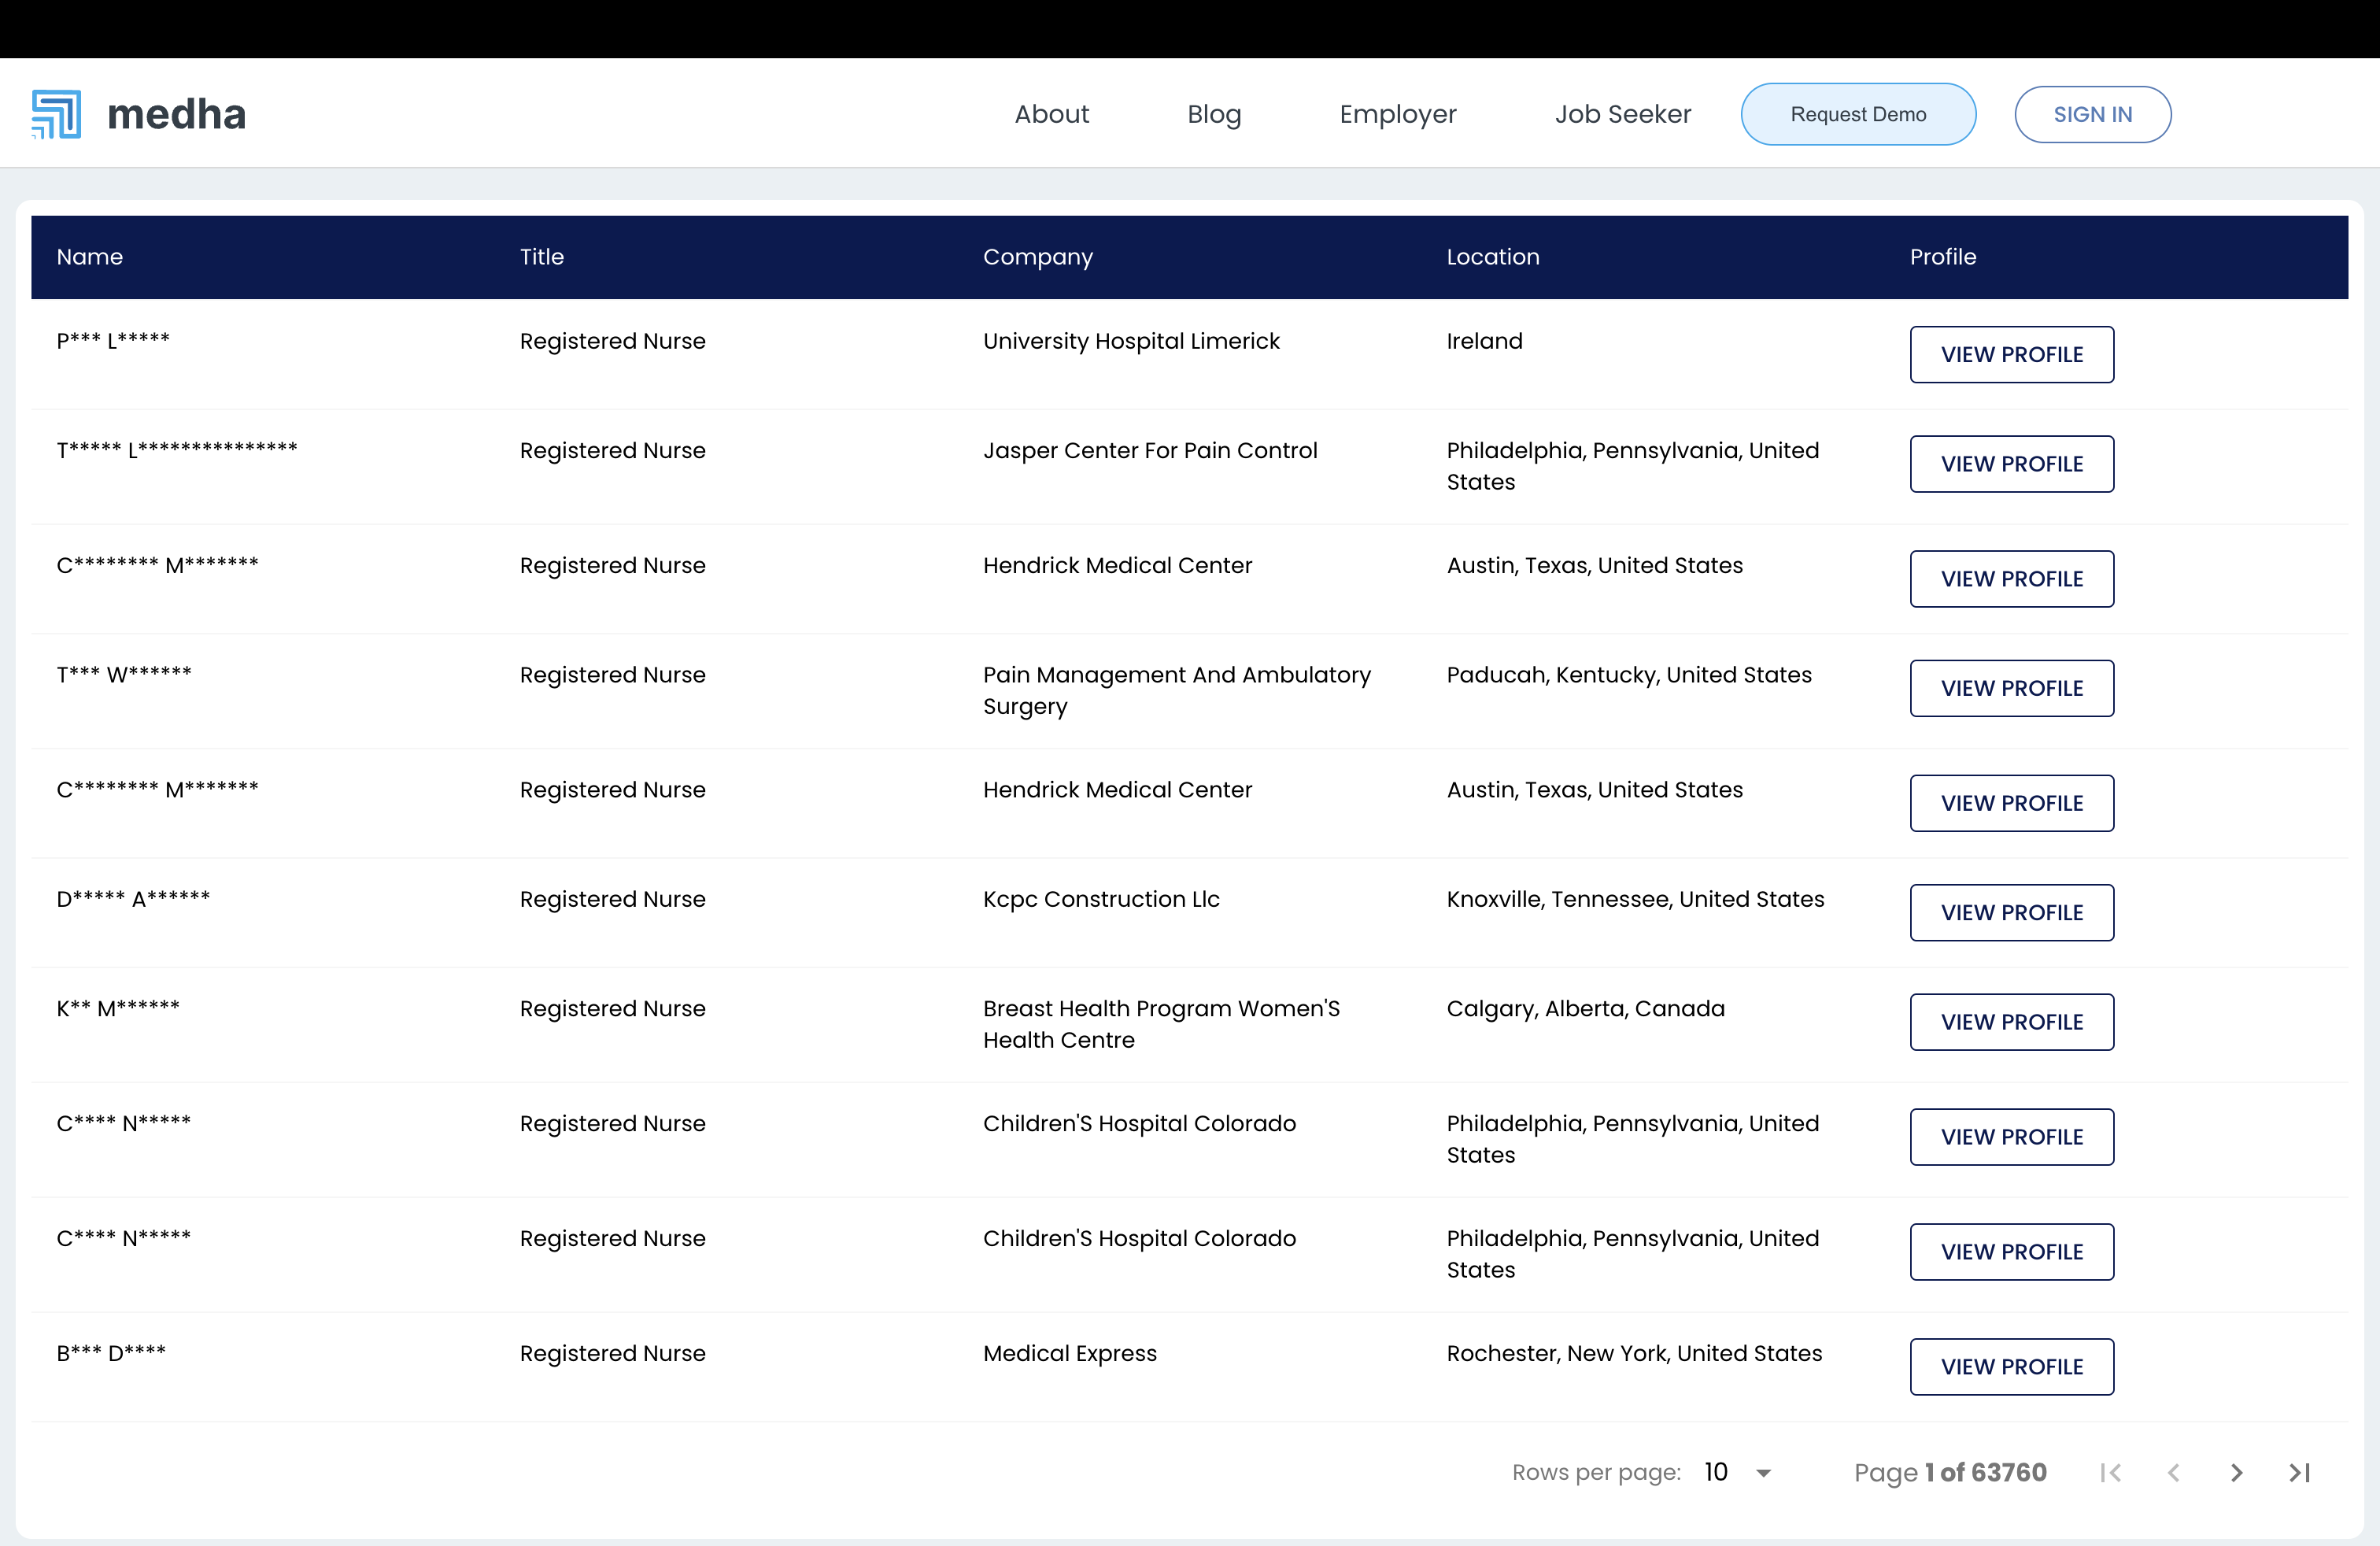Jump to last page arrow icon
The width and height of the screenshot is (2380, 1546).
tap(2299, 1472)
